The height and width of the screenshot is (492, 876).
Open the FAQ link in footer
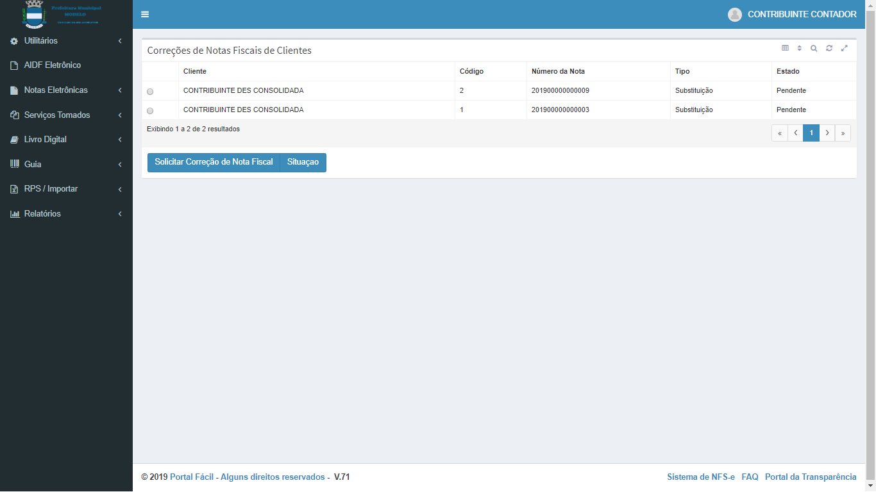750,477
